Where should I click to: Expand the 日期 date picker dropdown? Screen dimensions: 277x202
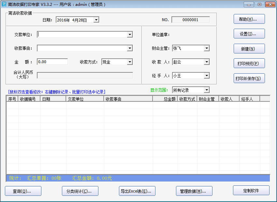click(x=96, y=20)
